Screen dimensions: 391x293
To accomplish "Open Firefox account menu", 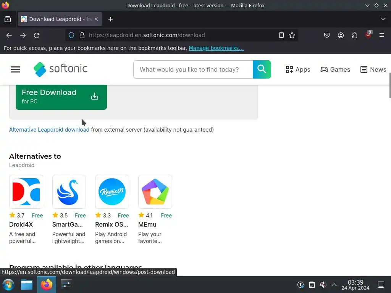I will pyautogui.click(x=341, y=35).
